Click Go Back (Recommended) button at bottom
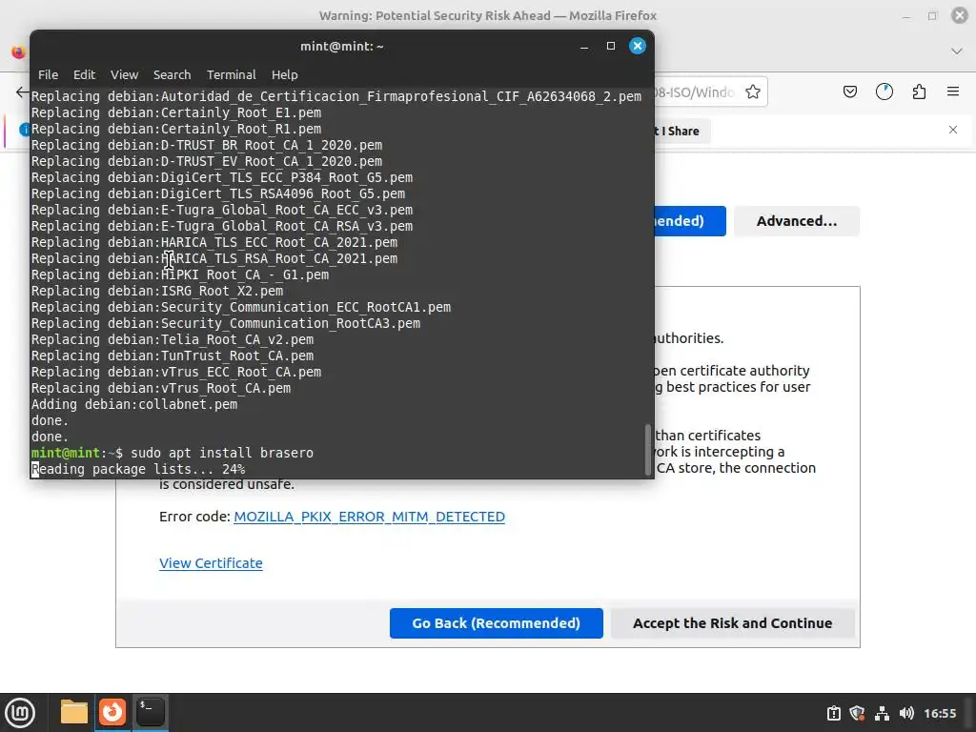The height and width of the screenshot is (732, 976). click(x=496, y=623)
